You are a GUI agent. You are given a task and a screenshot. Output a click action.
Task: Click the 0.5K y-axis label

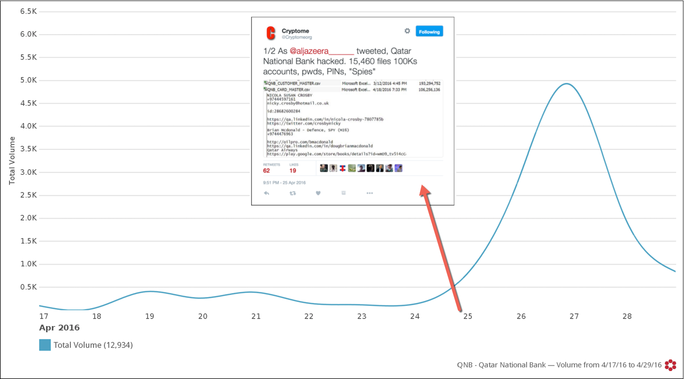(29, 287)
